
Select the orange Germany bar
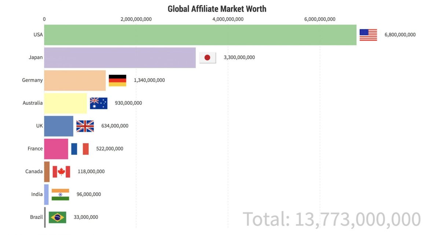coord(75,80)
